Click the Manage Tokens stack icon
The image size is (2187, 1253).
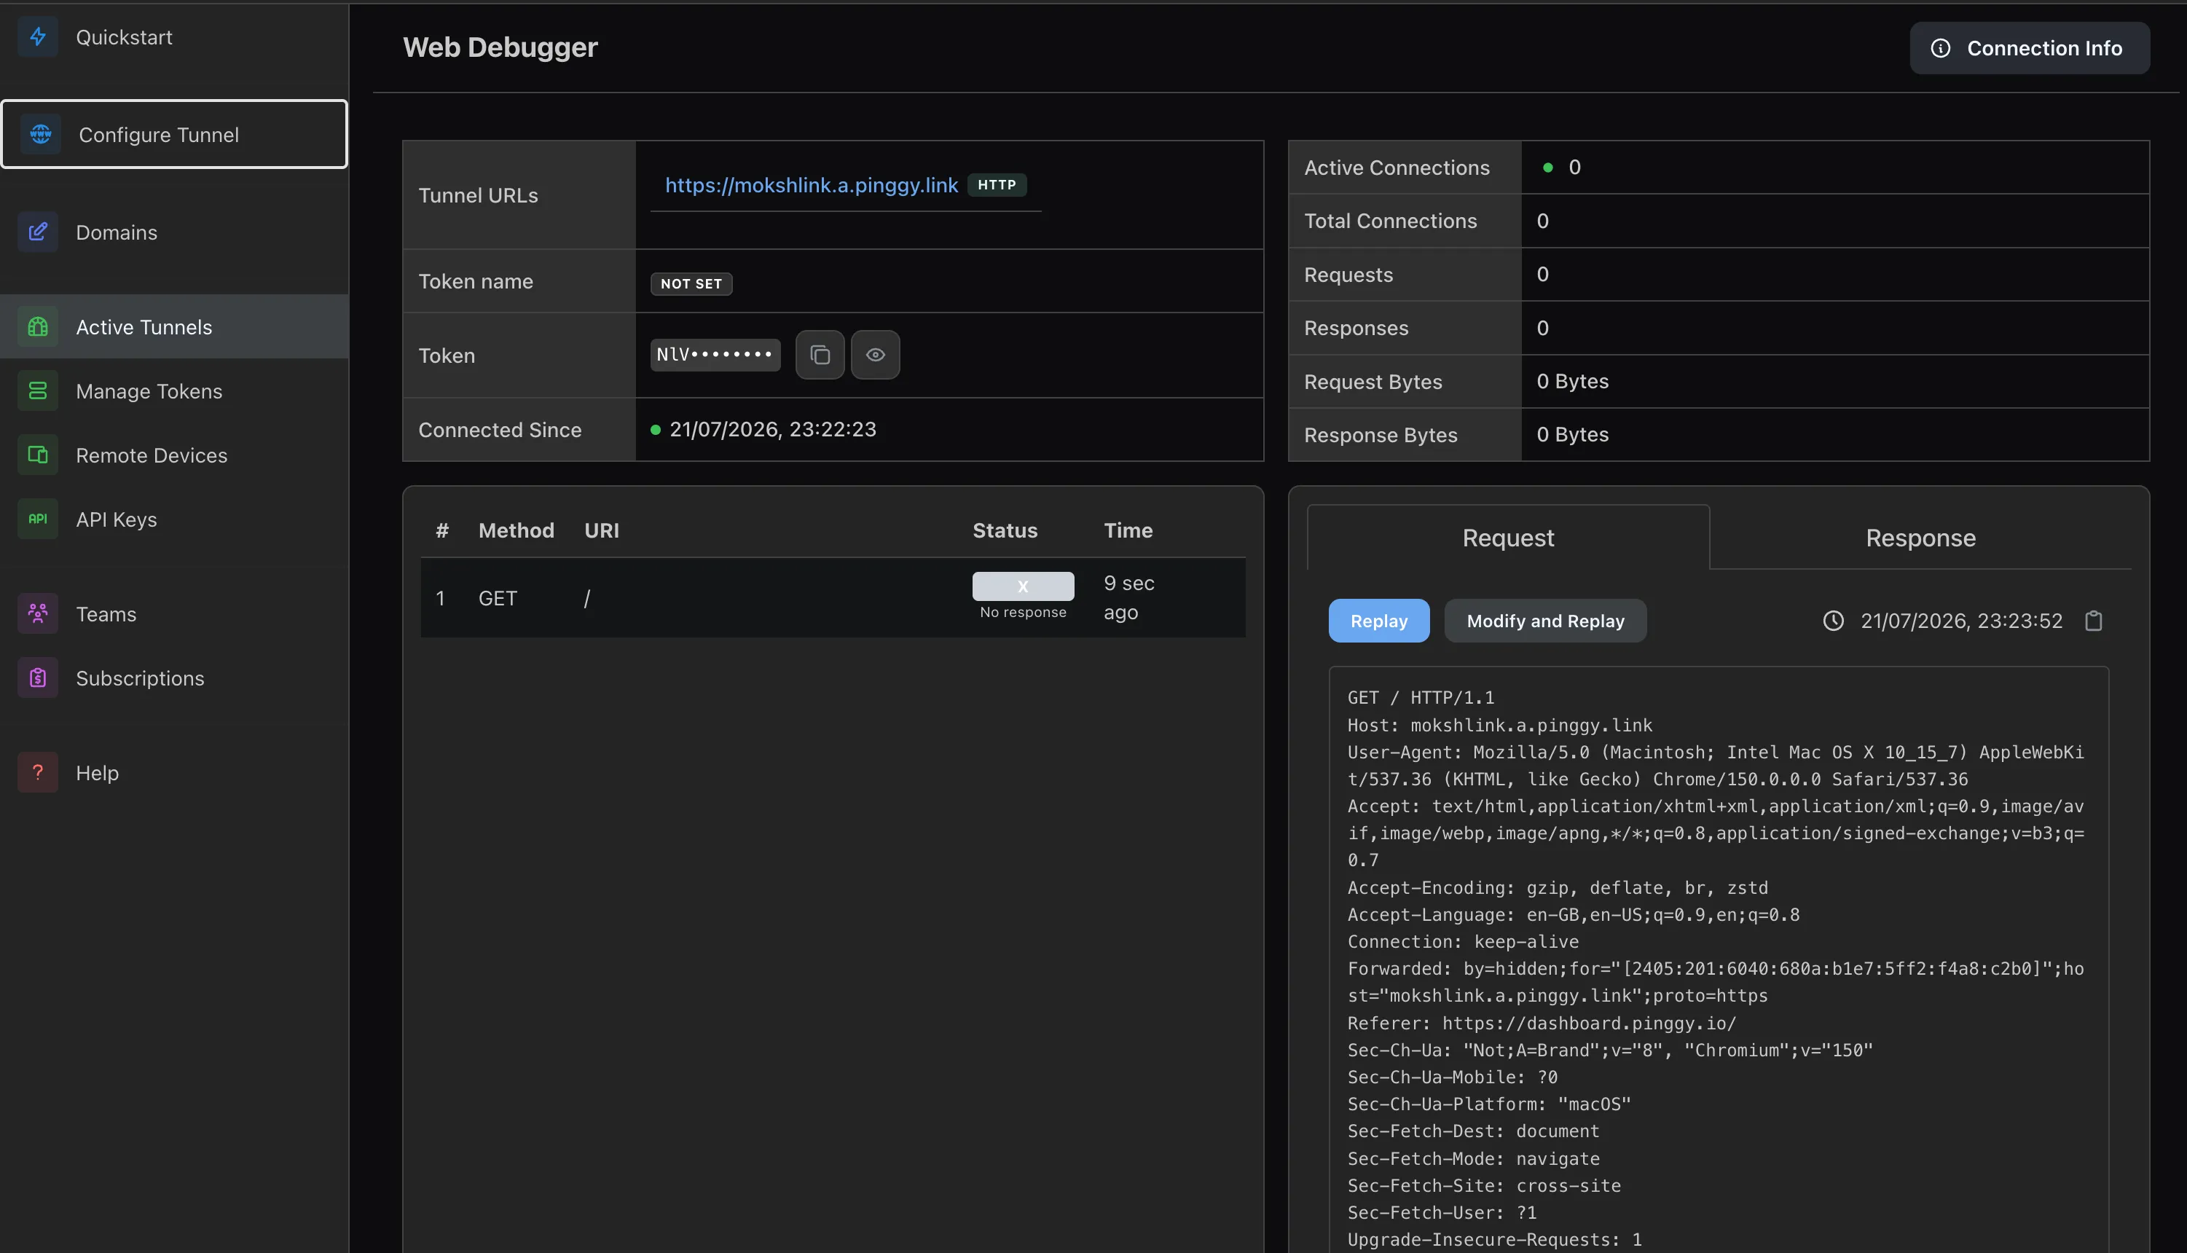(x=38, y=390)
